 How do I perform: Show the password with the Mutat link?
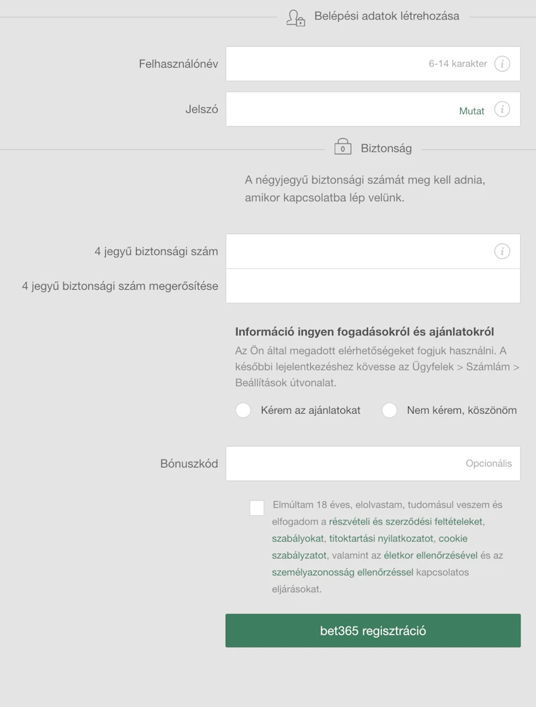pyautogui.click(x=472, y=111)
